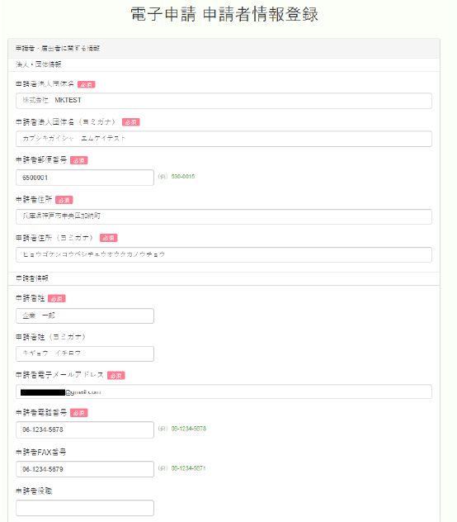Click the 申請者住所 (ヨミガナ) katakana input field
This screenshot has width=457, height=522.
224,254
